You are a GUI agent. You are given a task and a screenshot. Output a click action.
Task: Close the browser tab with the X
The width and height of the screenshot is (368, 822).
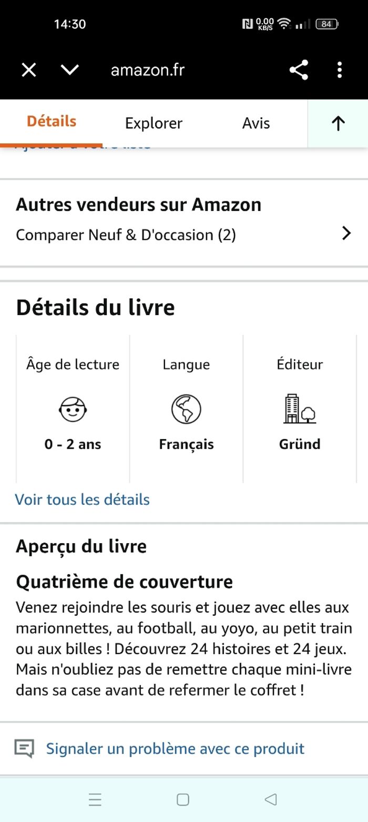click(x=29, y=70)
